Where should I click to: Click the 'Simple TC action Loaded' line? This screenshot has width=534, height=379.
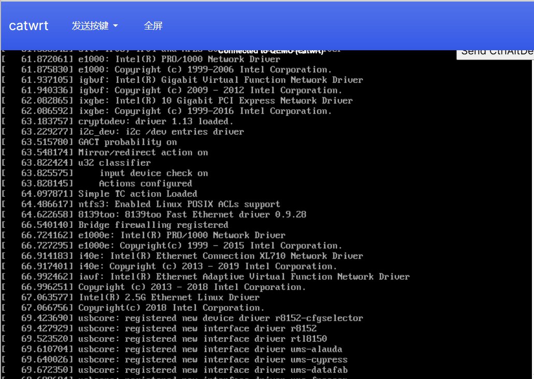[99, 194]
